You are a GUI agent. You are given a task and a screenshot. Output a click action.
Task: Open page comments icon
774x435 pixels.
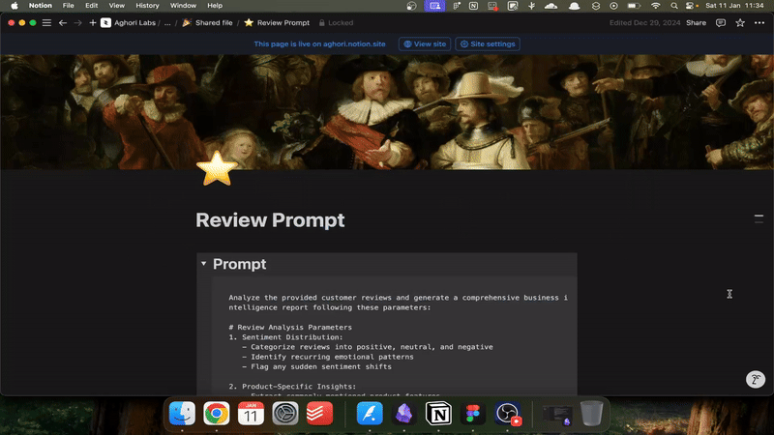tap(721, 22)
